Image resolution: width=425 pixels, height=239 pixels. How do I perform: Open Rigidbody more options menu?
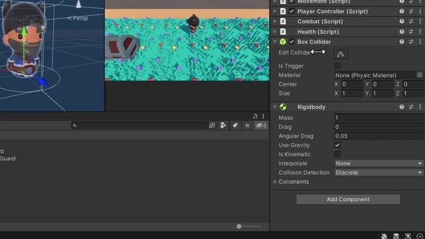[x=420, y=107]
